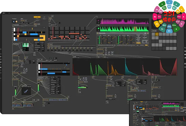Click inside the purple waveform display
The image size is (186, 126).
(x=124, y=21)
